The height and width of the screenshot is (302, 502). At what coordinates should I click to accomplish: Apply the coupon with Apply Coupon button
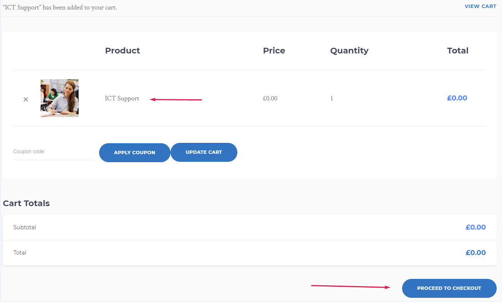(x=134, y=152)
